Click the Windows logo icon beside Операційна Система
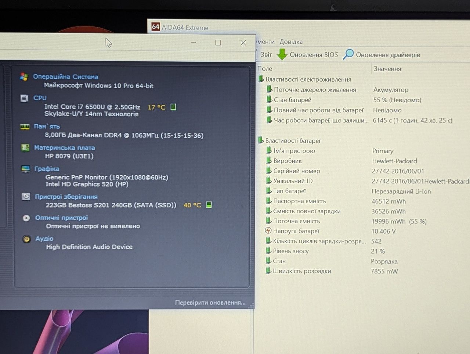This screenshot has width=470, height=354. pos(24,76)
